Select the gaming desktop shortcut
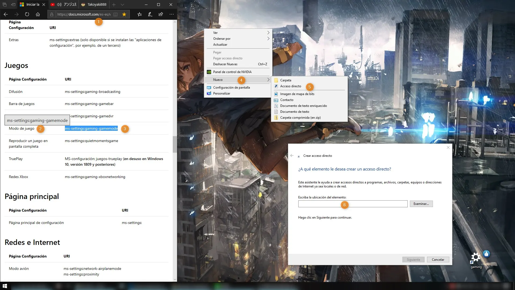The width and height of the screenshot is (515, 290). click(476, 260)
